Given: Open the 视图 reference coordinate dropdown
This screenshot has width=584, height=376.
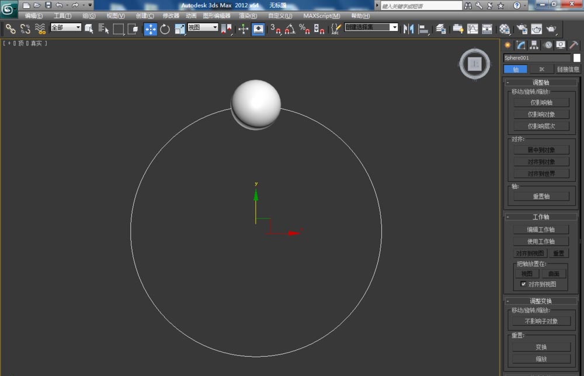Looking at the screenshot, I should click(203, 27).
